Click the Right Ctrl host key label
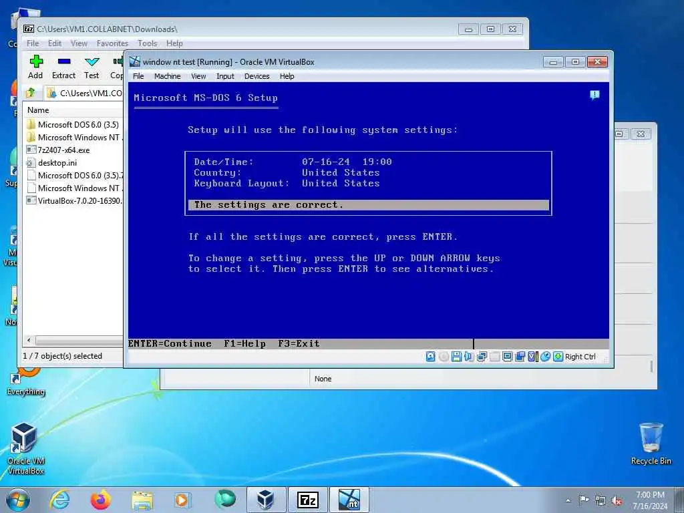Image resolution: width=684 pixels, height=513 pixels. click(x=580, y=357)
